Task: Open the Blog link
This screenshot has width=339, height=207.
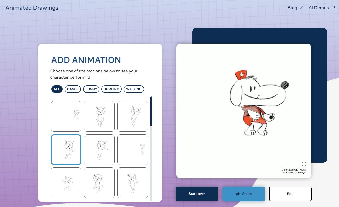Action: (295, 8)
